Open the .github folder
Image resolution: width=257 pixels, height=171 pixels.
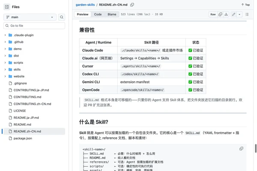click(x=18, y=42)
